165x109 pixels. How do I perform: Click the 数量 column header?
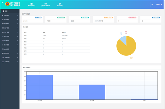click(x=44, y=32)
